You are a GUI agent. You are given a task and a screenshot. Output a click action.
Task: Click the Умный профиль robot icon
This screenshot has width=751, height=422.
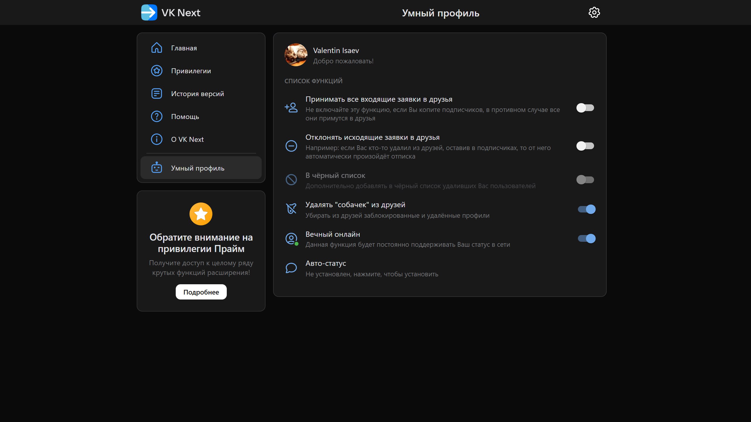pyautogui.click(x=156, y=167)
